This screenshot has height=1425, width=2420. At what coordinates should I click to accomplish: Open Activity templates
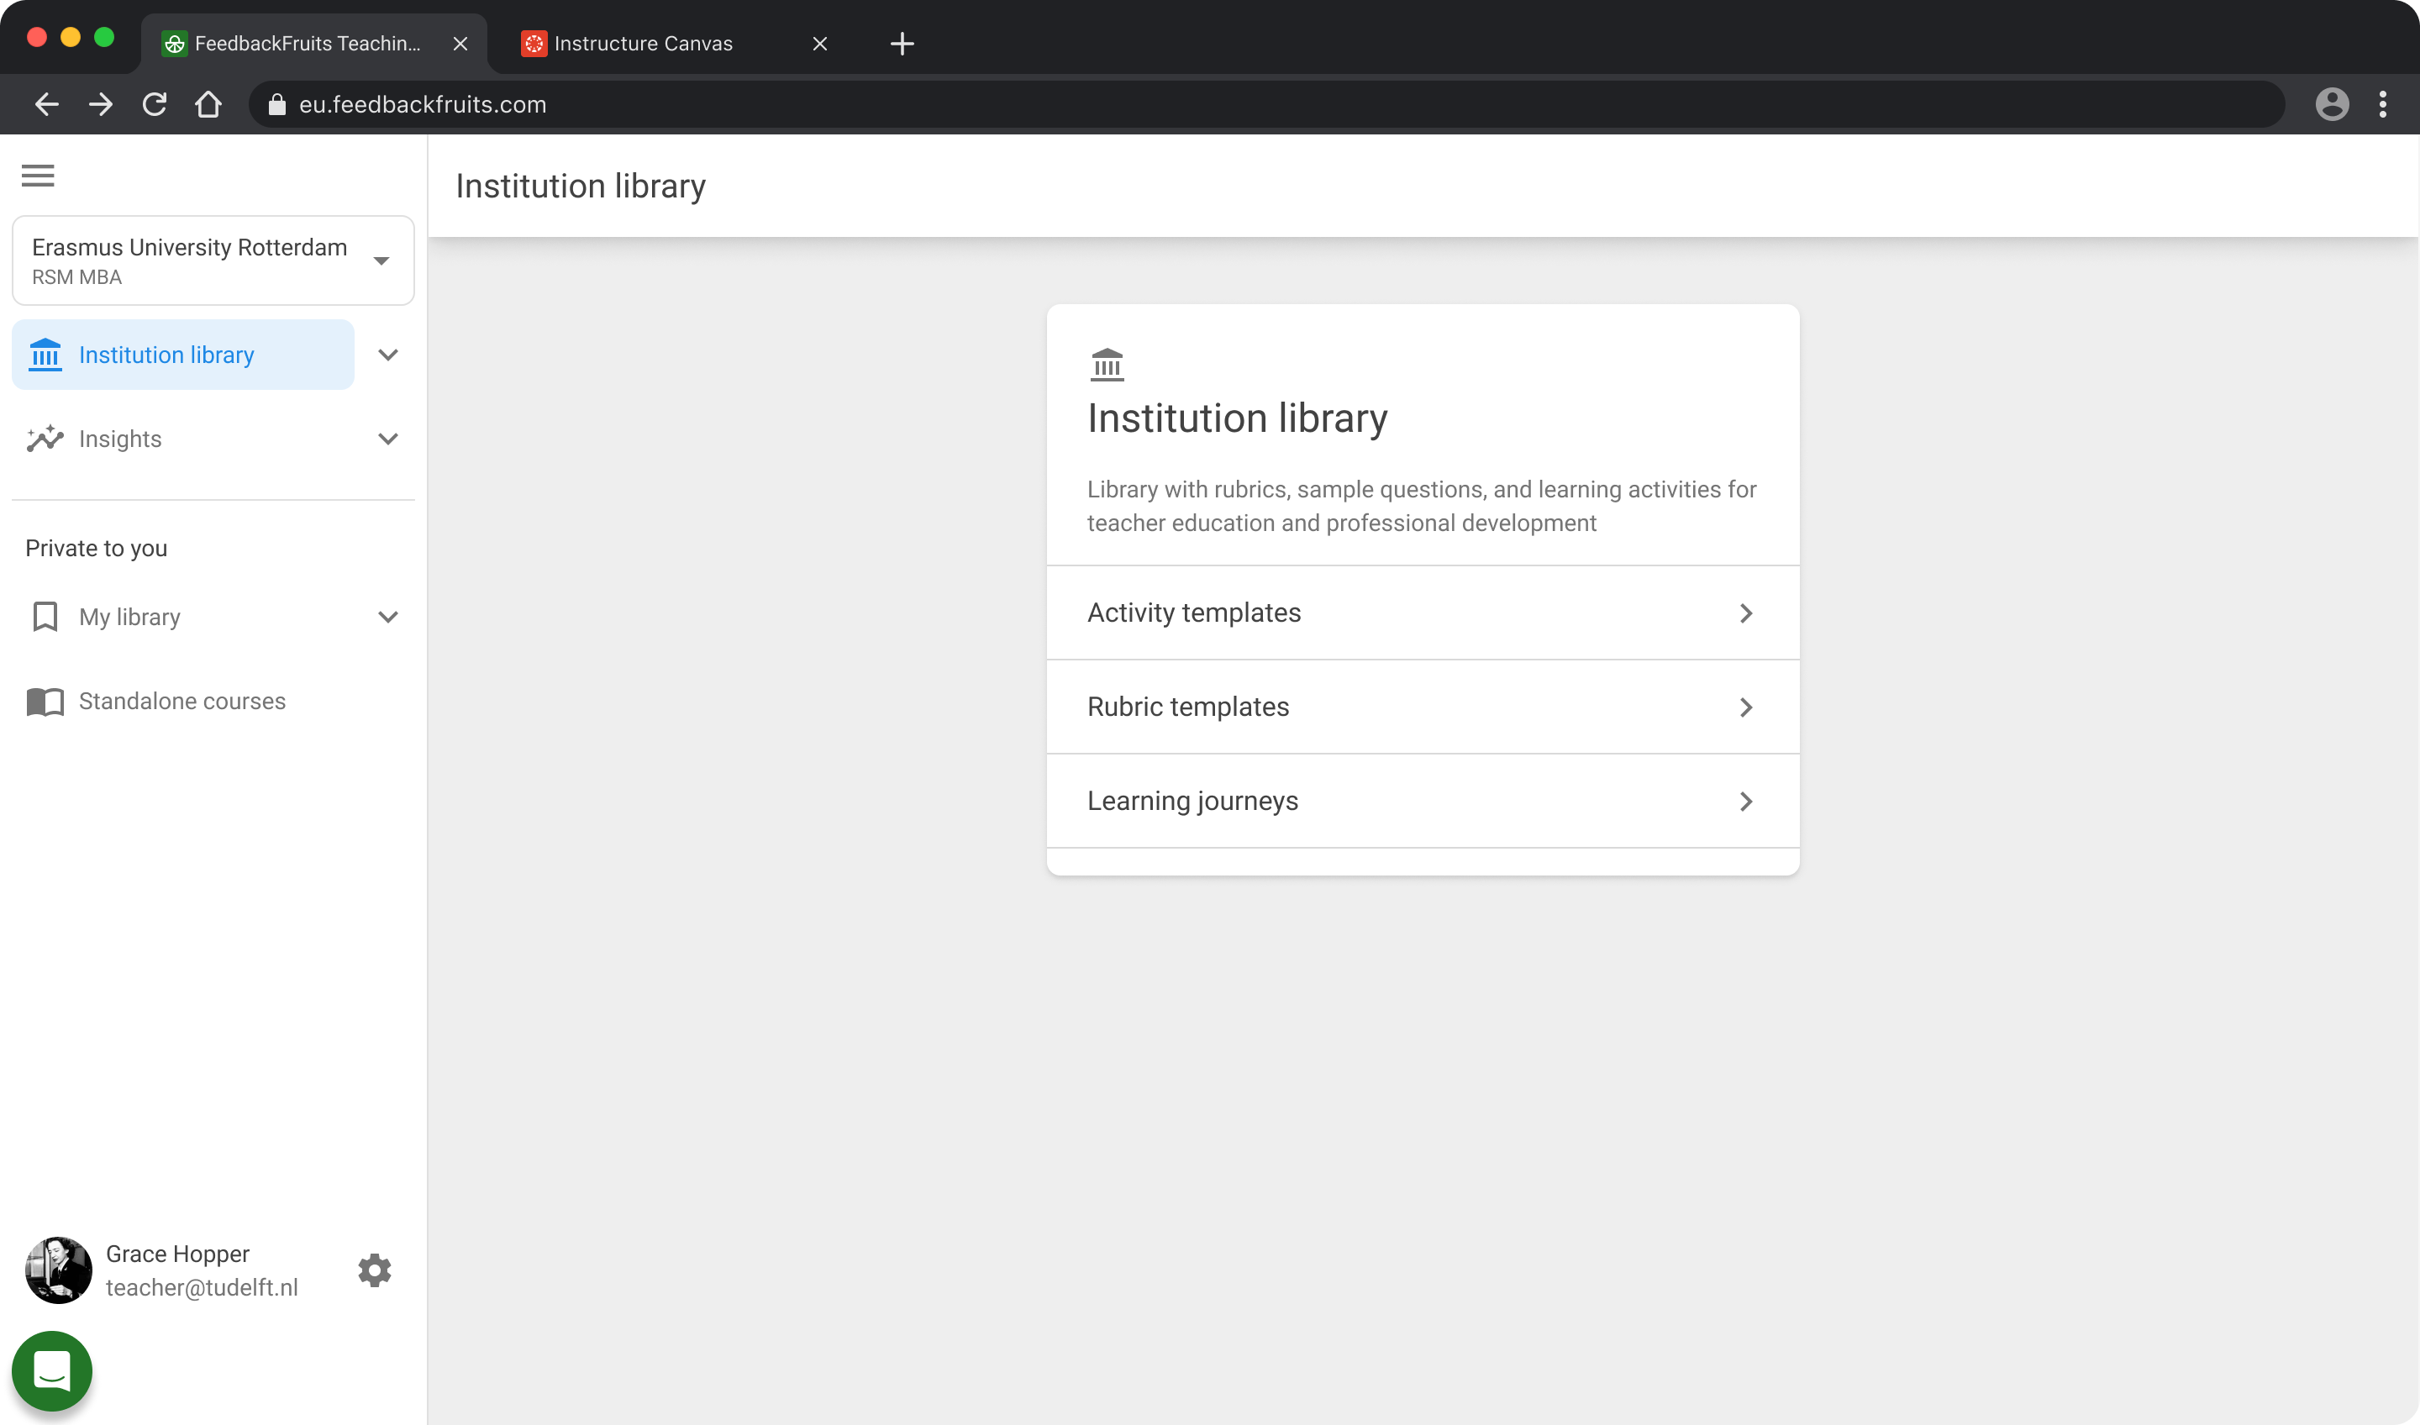pyautogui.click(x=1423, y=613)
